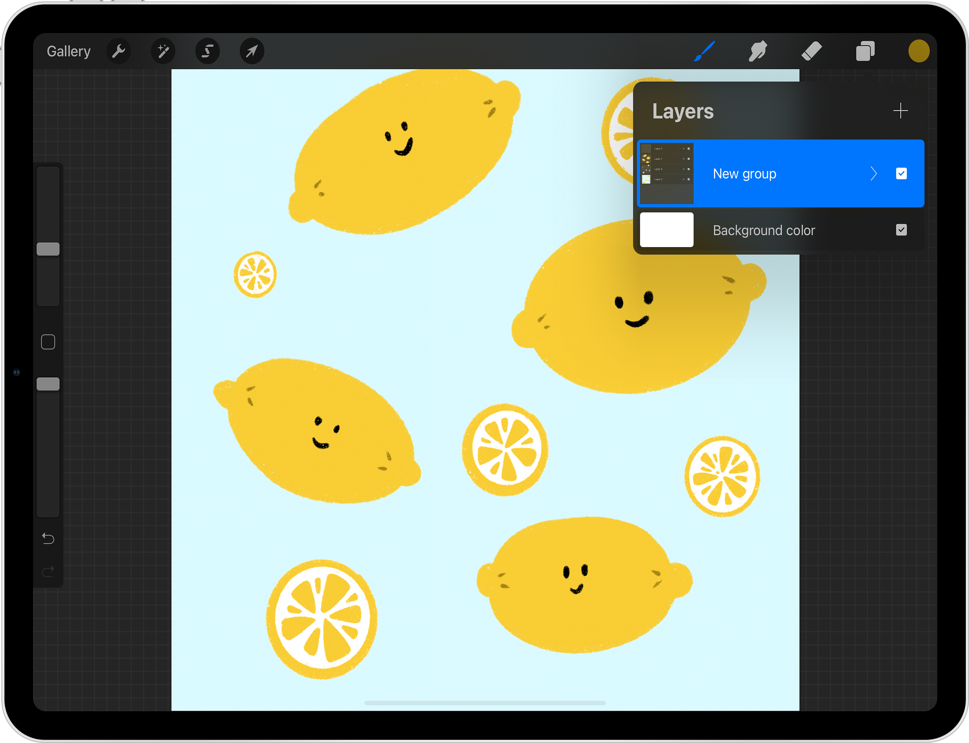Activate the Selection S tool
Screen dimensions: 969x743
207,51
